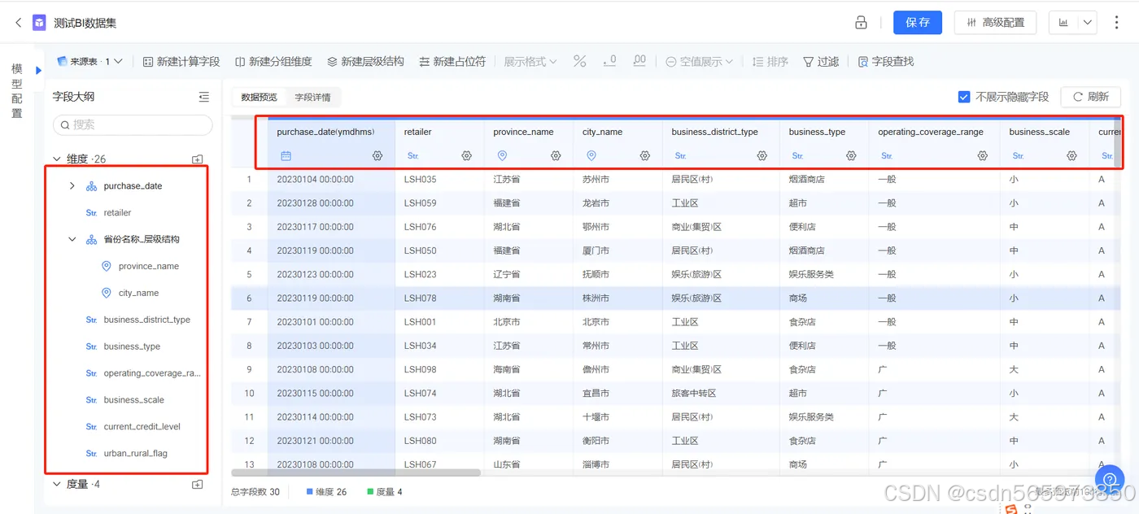The height and width of the screenshot is (514, 1139).
Task: Click the 保存 button
Action: [x=918, y=23]
